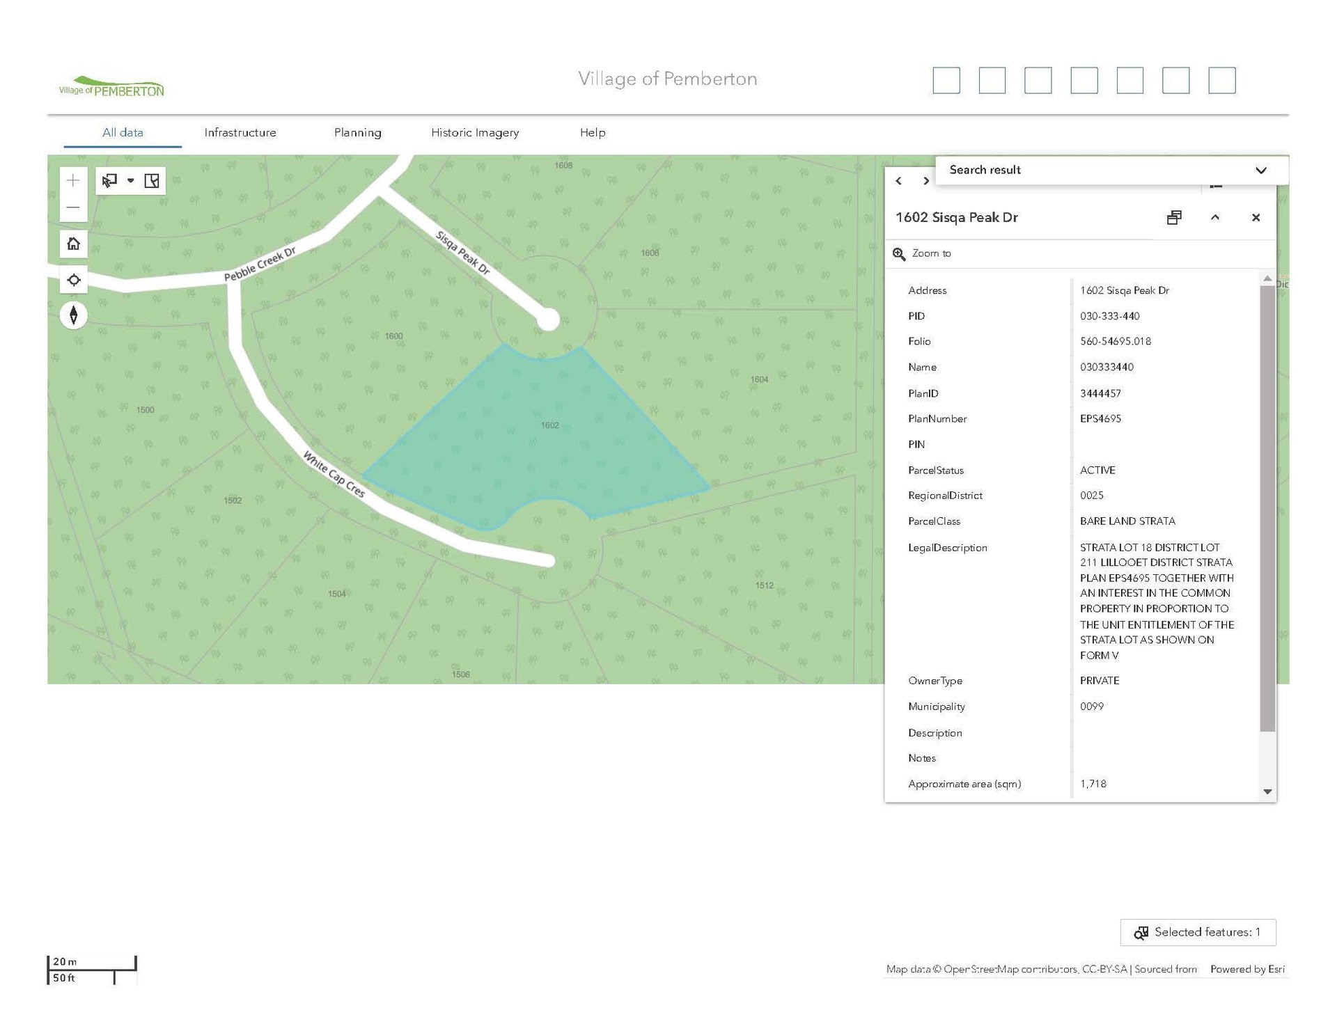The width and height of the screenshot is (1337, 1033).
Task: Activate the select by rectangle tool
Action: point(109,181)
